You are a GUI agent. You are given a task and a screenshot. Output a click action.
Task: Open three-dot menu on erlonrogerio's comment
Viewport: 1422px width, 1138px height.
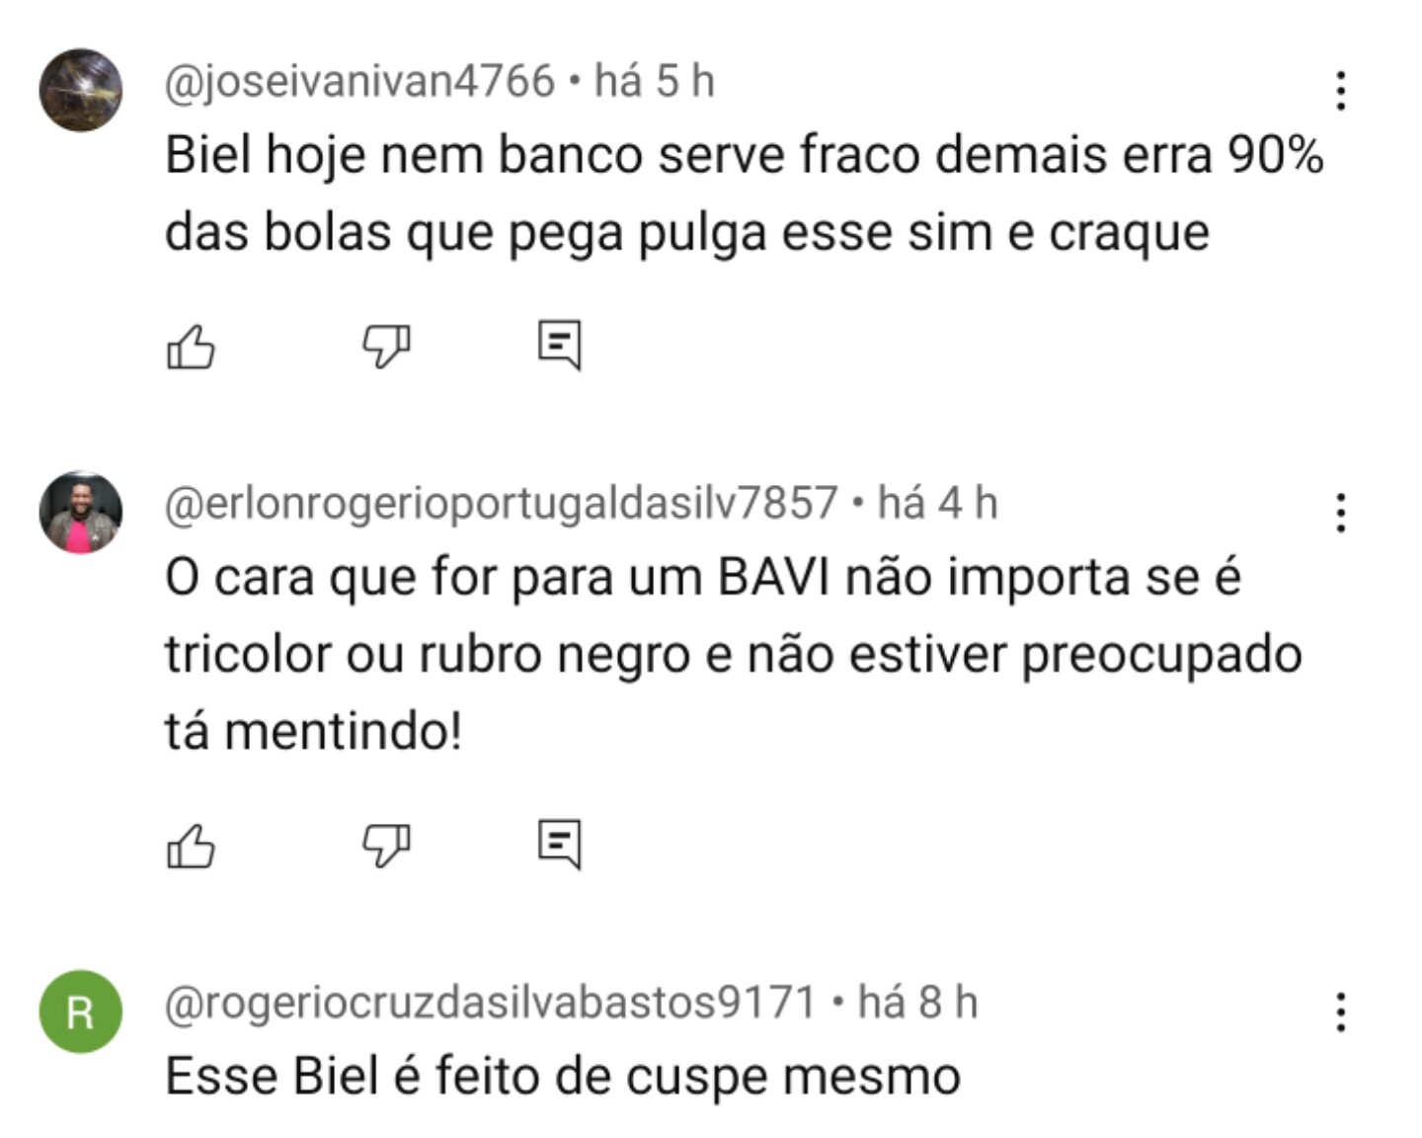click(x=1340, y=513)
